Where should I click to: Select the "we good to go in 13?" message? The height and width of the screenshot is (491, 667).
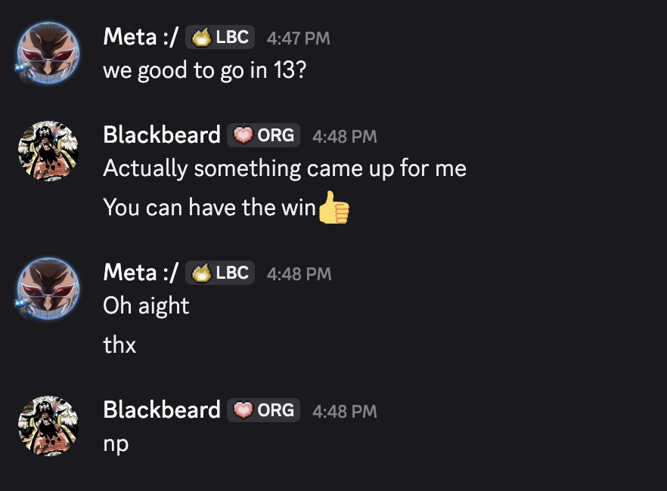[204, 71]
